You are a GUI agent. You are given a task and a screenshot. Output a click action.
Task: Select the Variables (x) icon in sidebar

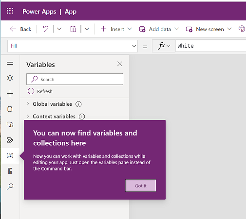click(x=10, y=155)
